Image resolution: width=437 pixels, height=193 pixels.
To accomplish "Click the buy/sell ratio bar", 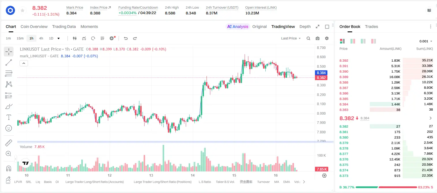I will tap(386, 187).
